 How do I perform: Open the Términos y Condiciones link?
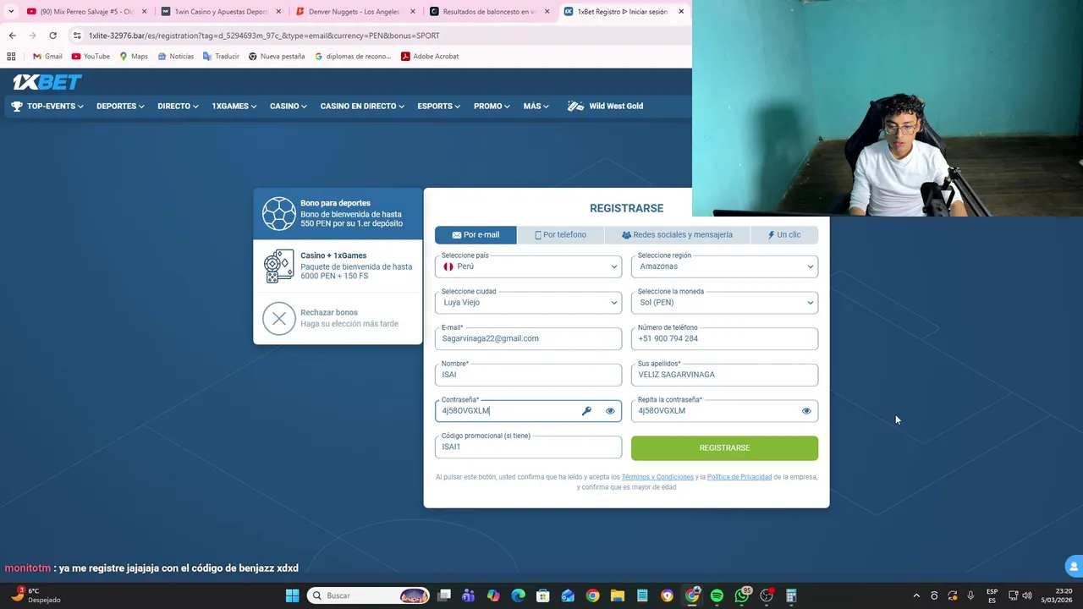click(657, 477)
